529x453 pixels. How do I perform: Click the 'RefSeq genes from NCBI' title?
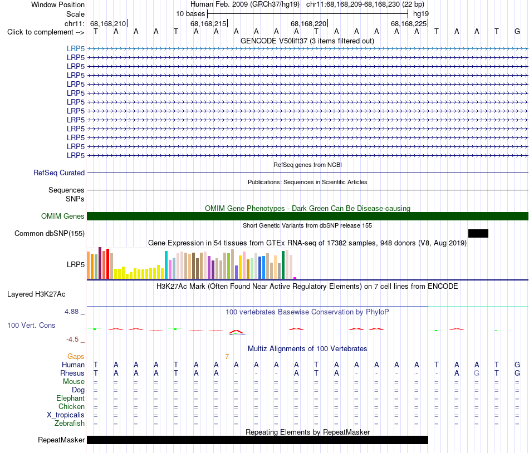pos(307,165)
